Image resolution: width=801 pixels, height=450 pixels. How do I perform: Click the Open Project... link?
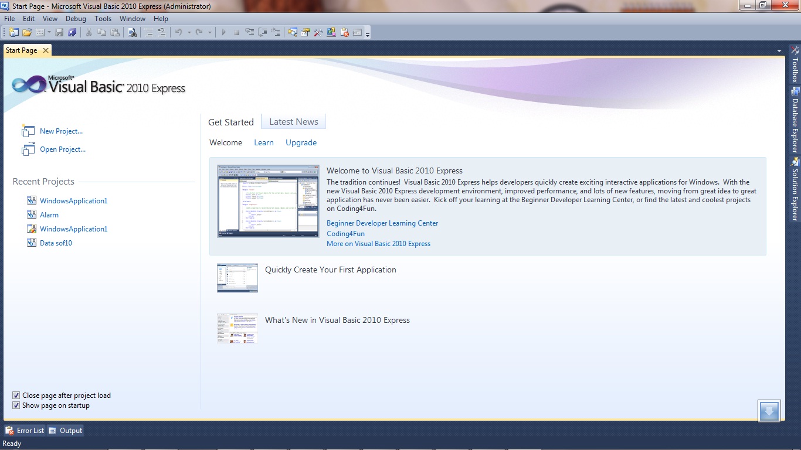tap(63, 149)
